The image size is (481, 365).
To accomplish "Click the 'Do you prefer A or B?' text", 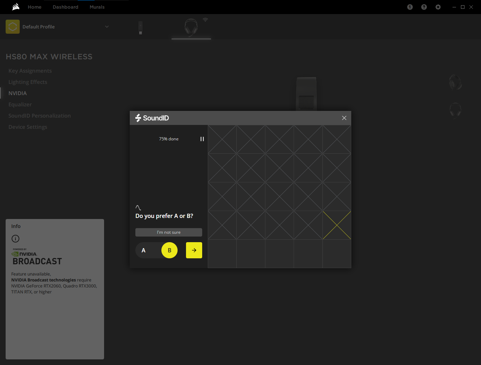I will 164,216.
